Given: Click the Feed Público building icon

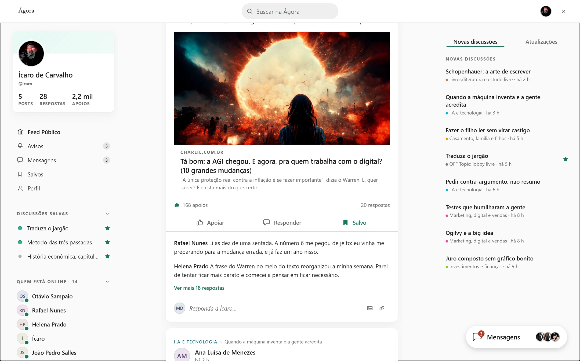Looking at the screenshot, I should 20,132.
